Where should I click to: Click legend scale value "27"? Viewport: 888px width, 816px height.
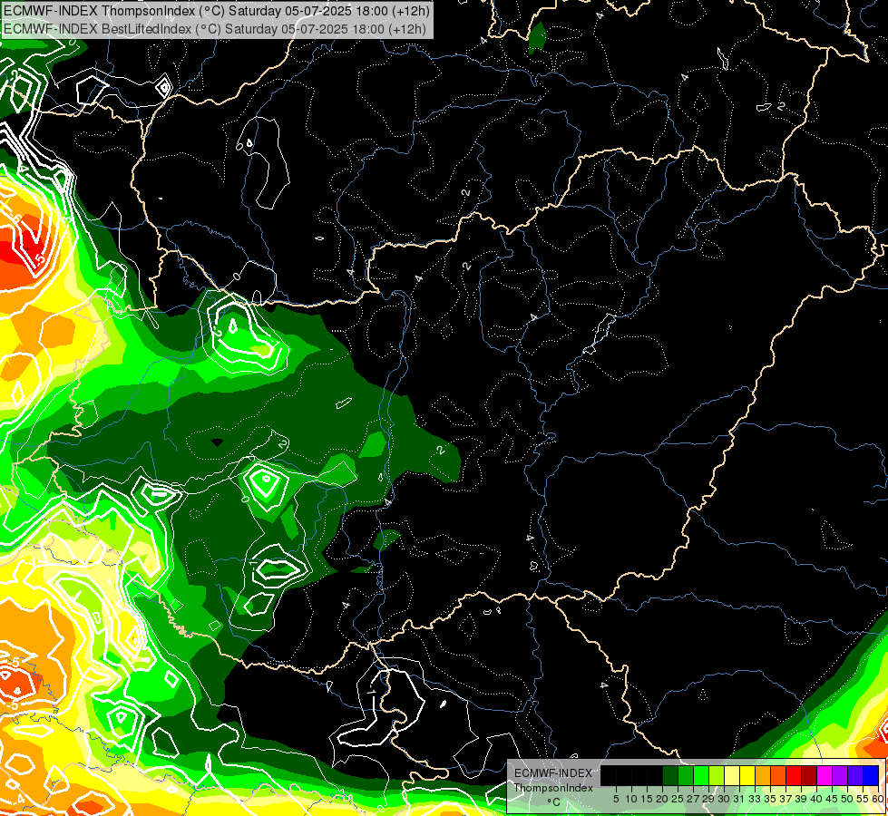pyautogui.click(x=693, y=799)
